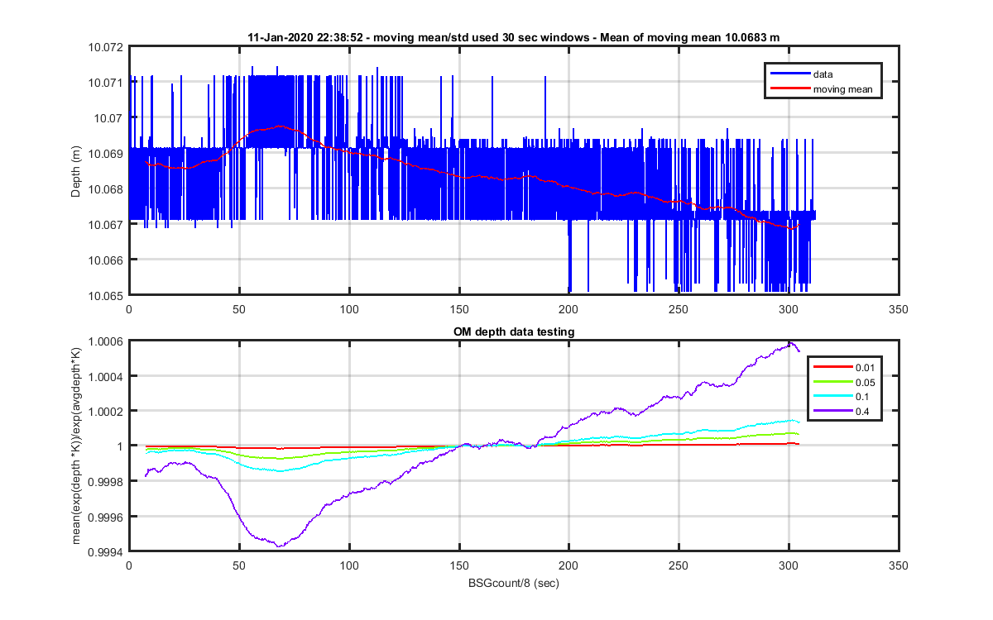Click the 0.9998 tick on lower axis

pyautogui.click(x=106, y=481)
